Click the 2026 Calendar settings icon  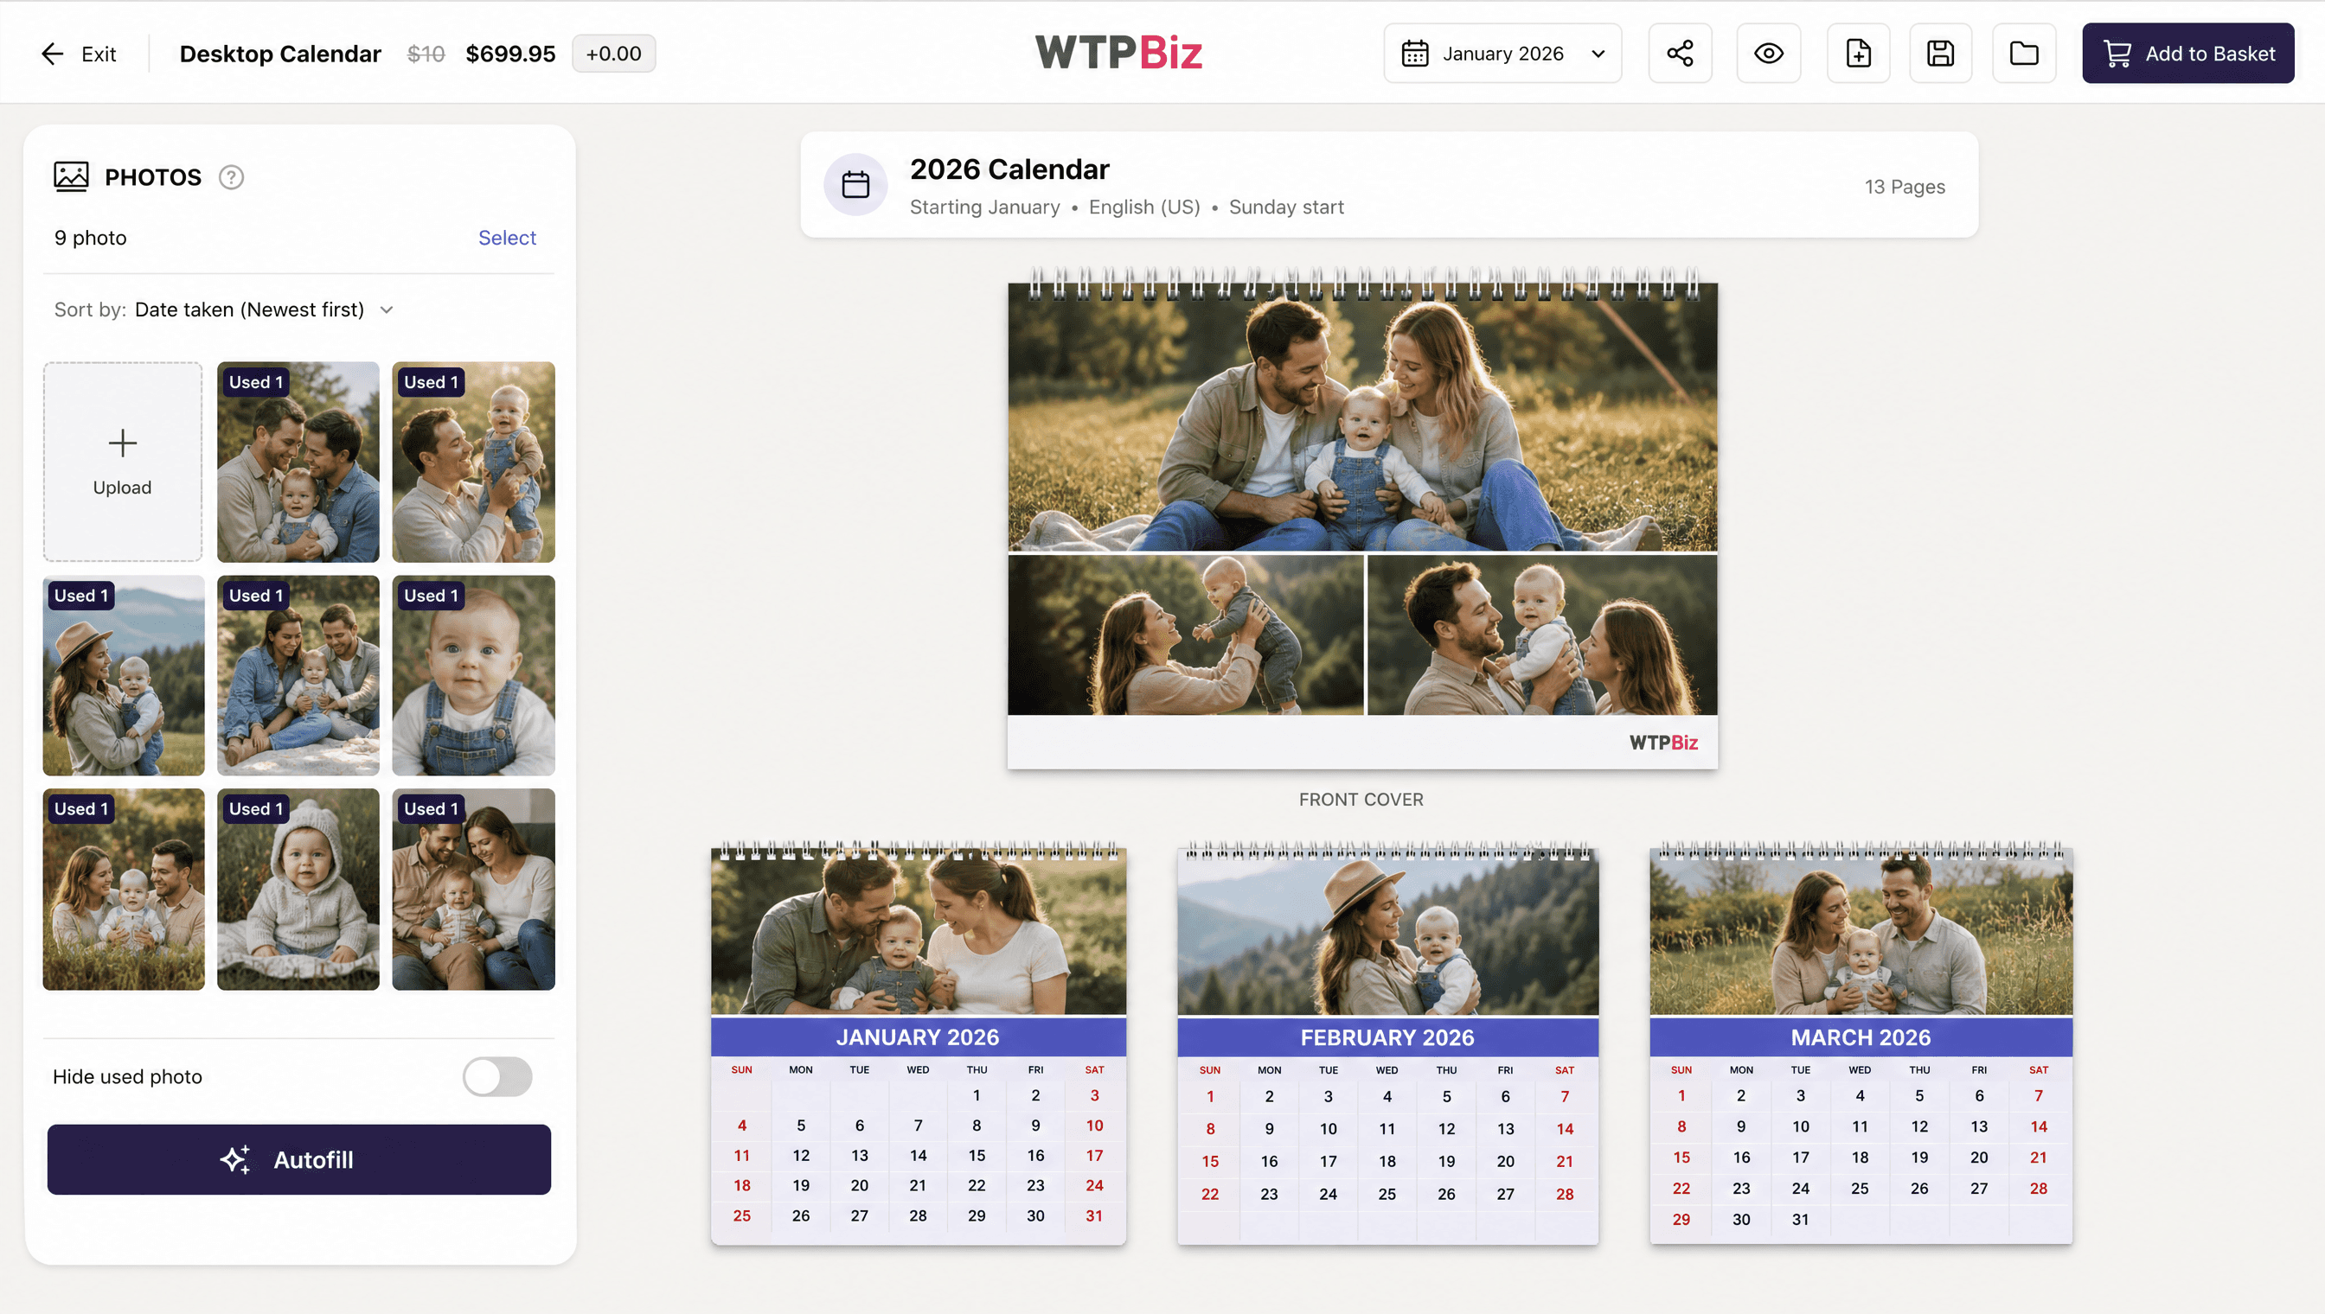pyautogui.click(x=855, y=185)
